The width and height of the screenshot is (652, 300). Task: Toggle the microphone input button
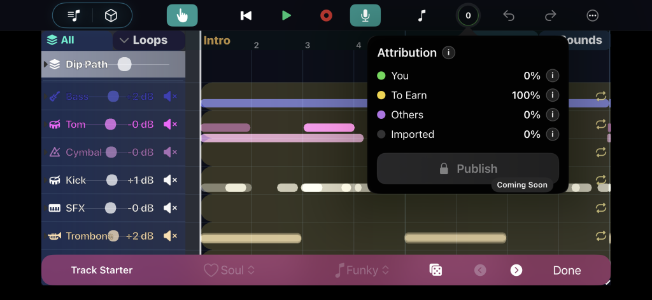365,15
